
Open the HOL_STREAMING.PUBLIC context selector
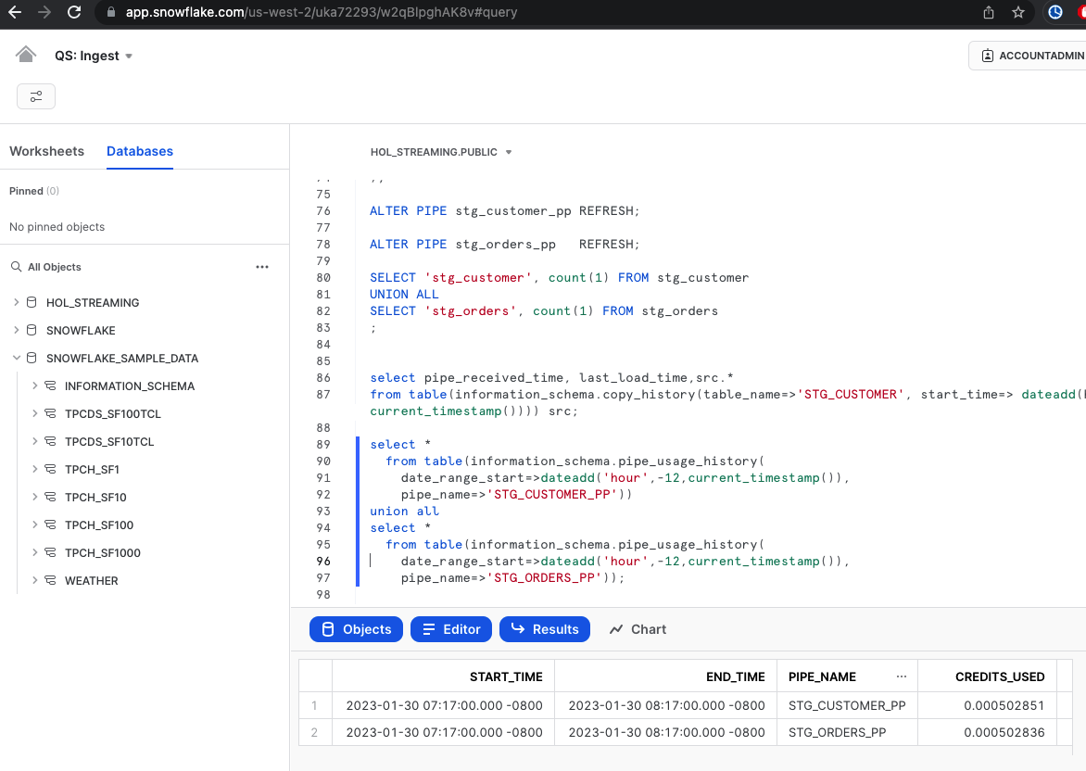pos(441,152)
